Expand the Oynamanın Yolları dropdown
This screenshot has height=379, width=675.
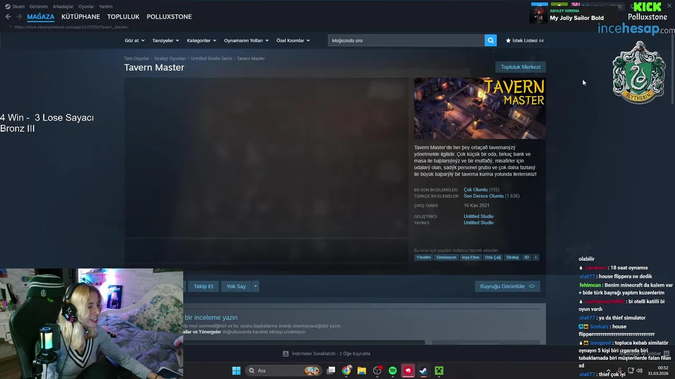coord(246,41)
